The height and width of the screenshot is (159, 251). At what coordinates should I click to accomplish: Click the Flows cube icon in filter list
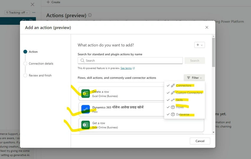(x=173, y=107)
